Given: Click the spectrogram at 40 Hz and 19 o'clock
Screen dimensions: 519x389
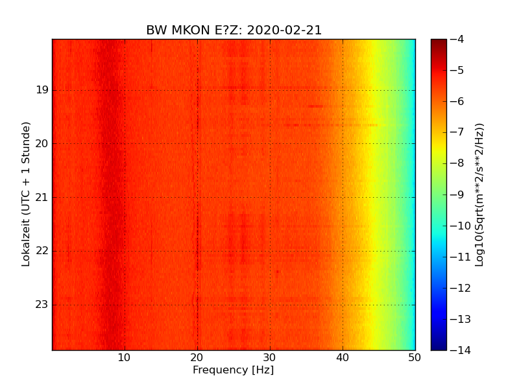Looking at the screenshot, I should click(343, 90).
